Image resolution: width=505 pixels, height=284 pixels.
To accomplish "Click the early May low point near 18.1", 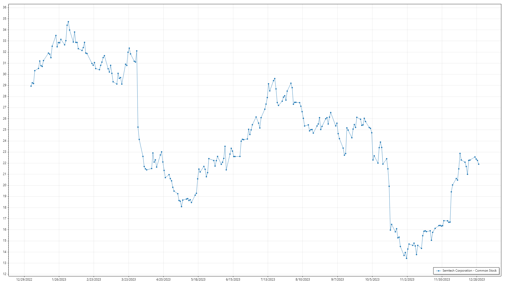I will point(181,207).
